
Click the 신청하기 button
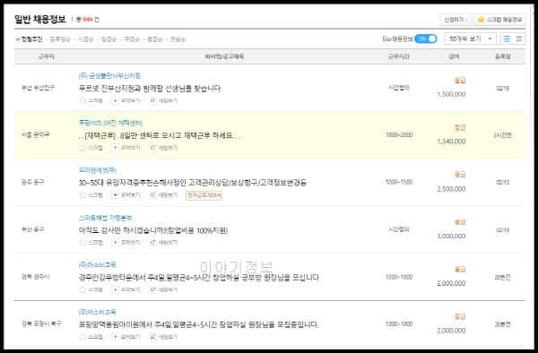click(x=456, y=20)
